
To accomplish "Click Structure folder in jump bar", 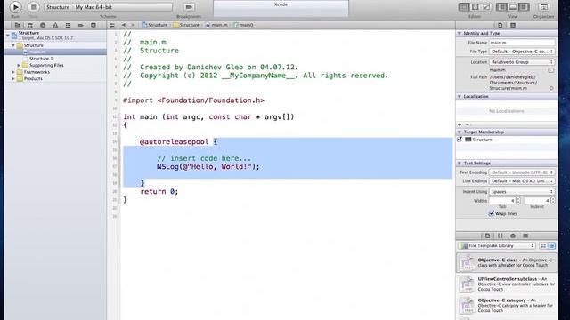I will (186, 25).
